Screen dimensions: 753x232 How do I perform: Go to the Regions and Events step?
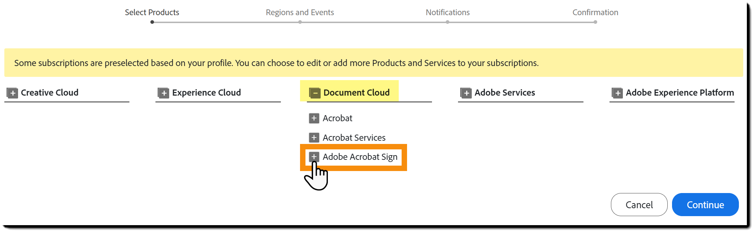point(300,12)
